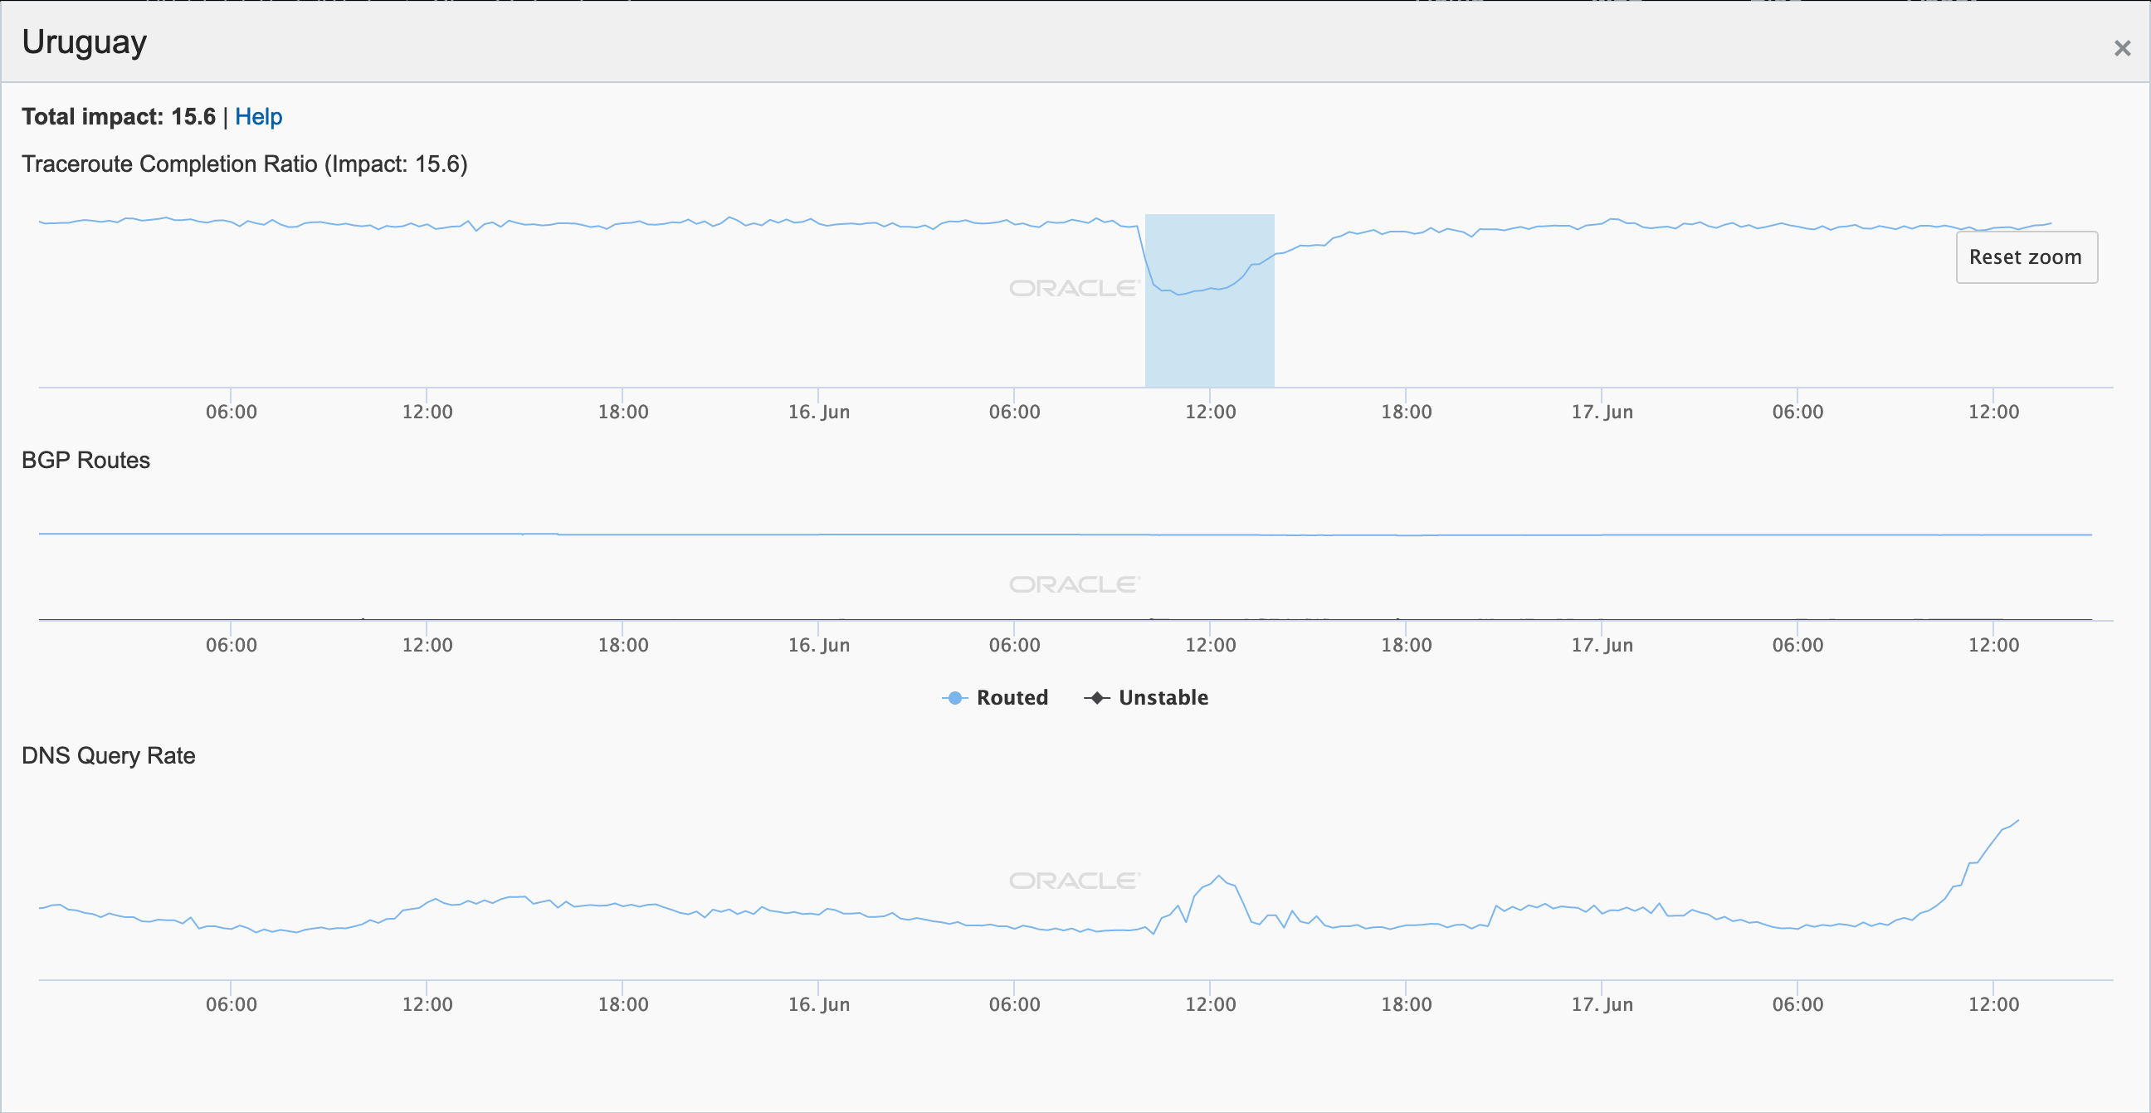
Task: Click the Oracle watermark in Traceroute chart
Action: coord(1074,288)
